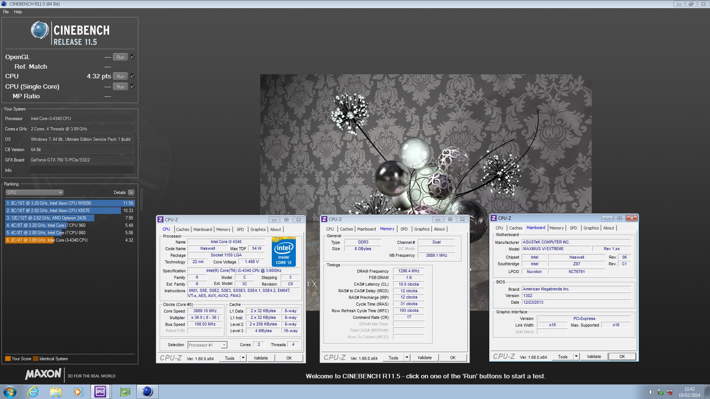Switch to Caches tab in first CPU-Z window
710x399 pixels.
182,229
